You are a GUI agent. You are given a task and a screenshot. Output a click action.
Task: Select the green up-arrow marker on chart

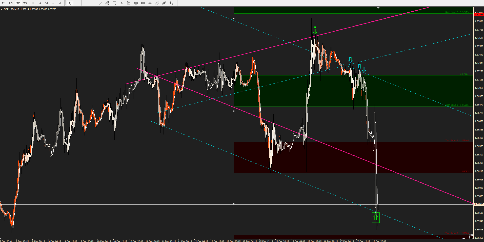[375, 217]
